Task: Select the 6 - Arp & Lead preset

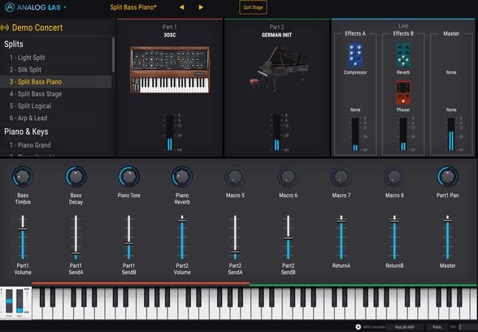Action: point(56,118)
